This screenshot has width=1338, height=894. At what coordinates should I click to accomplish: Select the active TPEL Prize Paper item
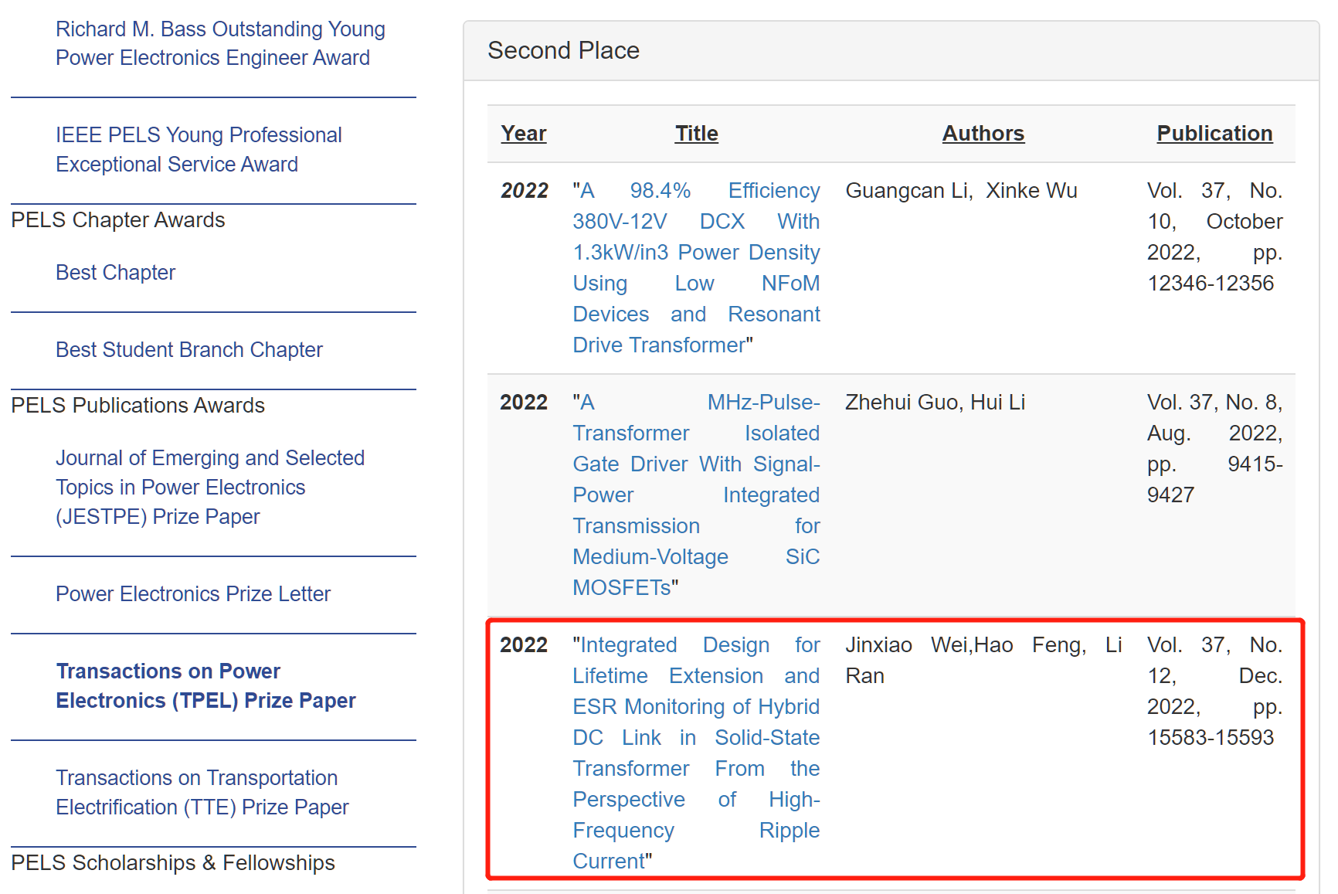(205, 685)
